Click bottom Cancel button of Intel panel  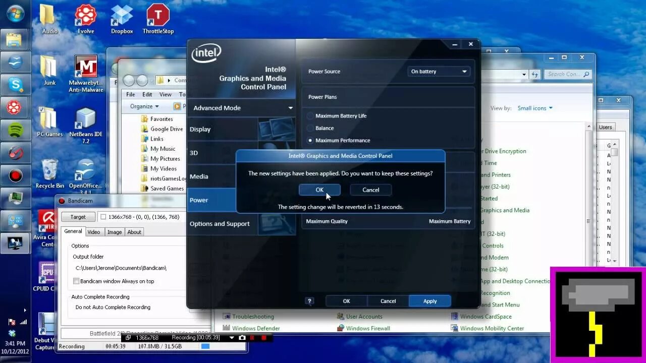[388, 301]
